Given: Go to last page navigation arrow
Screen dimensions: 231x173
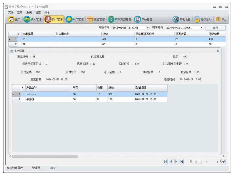Looking at the screenshot, I should point(182,162).
